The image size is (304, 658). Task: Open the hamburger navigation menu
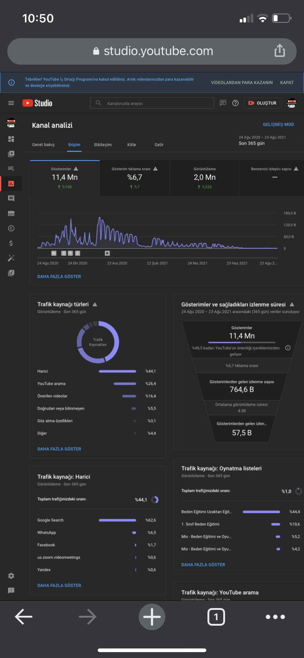click(x=11, y=103)
